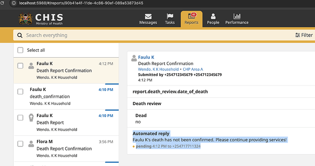Click coffin icon on Faulu K Death Report row

point(31,118)
